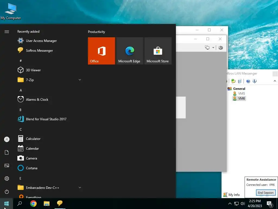Click End Session button in Remote Assistance
Screen dimensions: 278x209
266,193
